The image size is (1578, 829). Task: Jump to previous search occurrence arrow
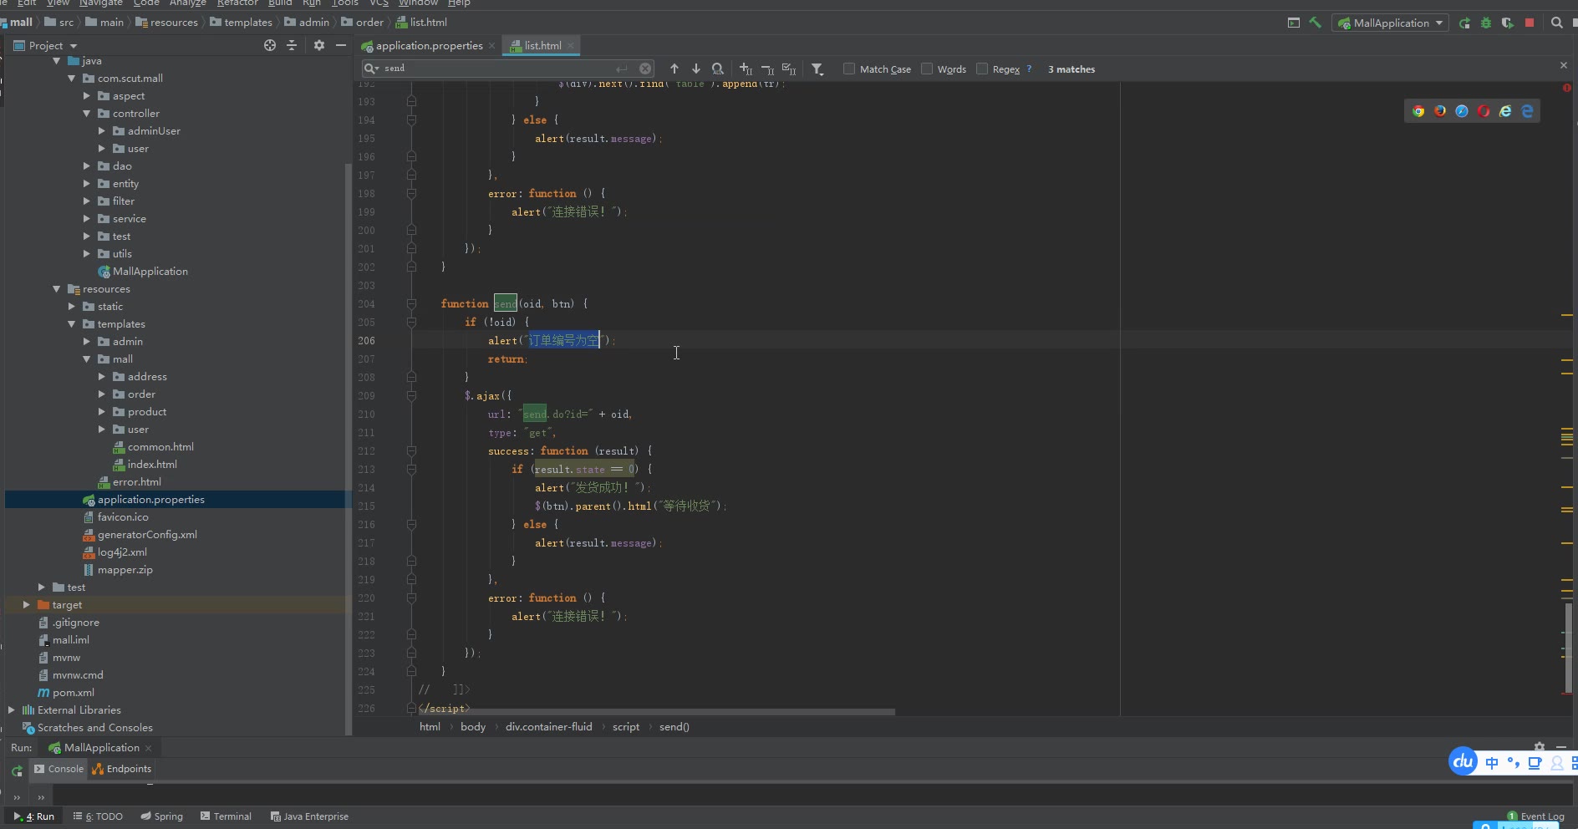click(x=674, y=69)
